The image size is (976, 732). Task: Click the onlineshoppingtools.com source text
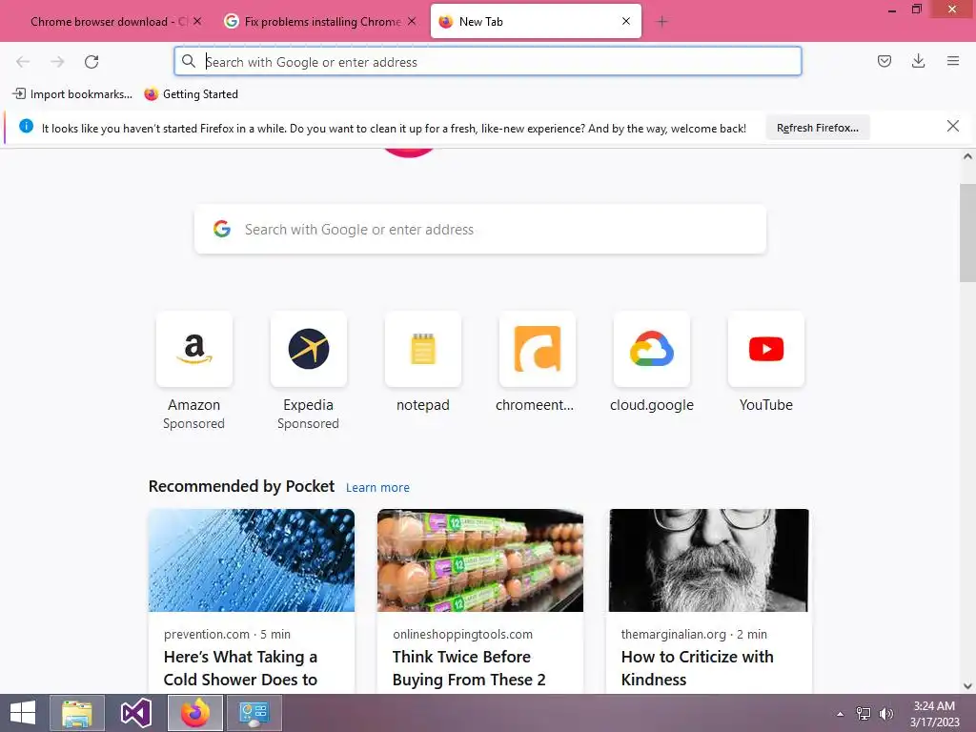(x=462, y=634)
